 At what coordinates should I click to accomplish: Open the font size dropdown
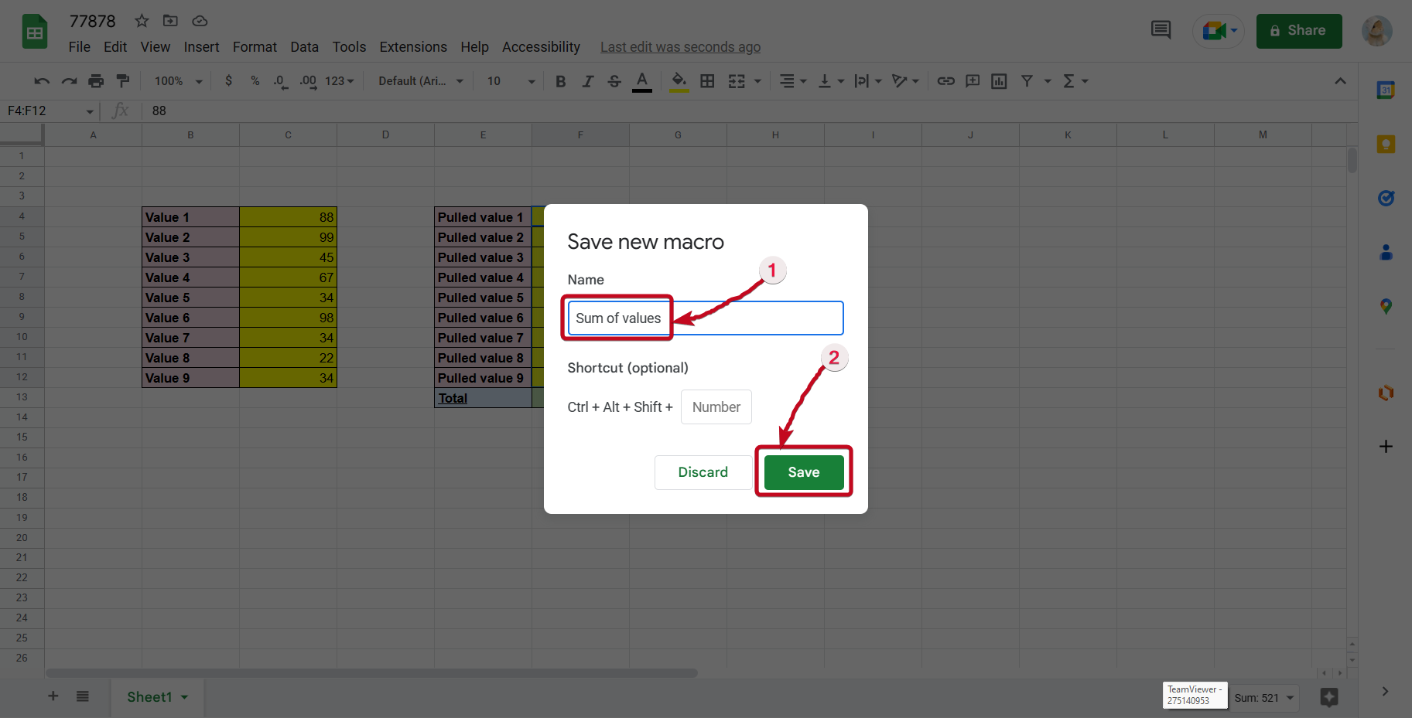coord(531,80)
